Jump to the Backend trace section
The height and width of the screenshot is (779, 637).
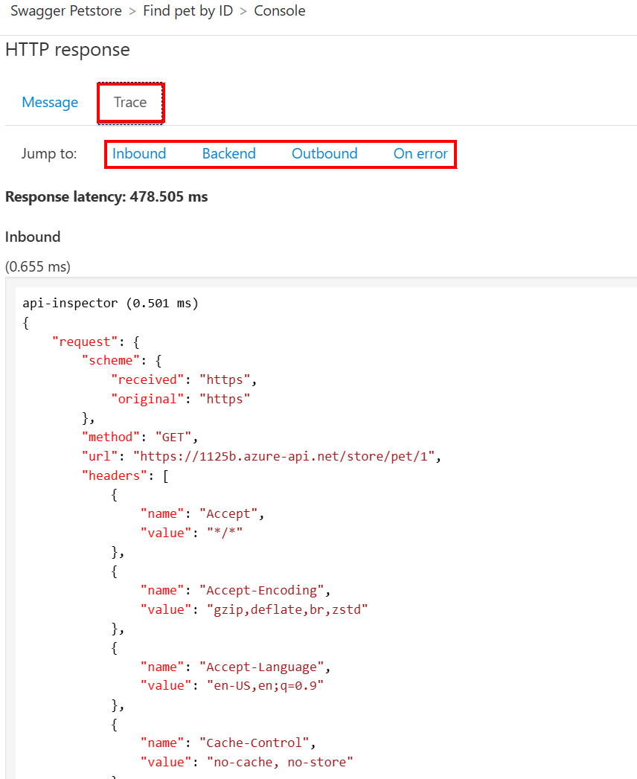[x=228, y=154]
